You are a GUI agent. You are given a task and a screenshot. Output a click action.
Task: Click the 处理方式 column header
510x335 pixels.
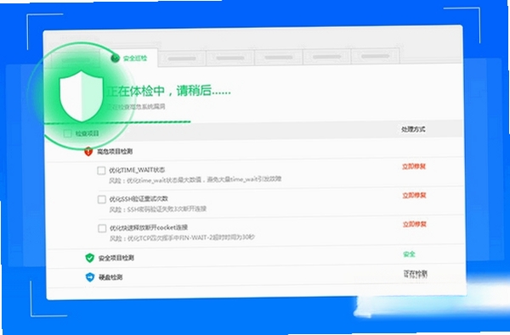click(x=413, y=129)
